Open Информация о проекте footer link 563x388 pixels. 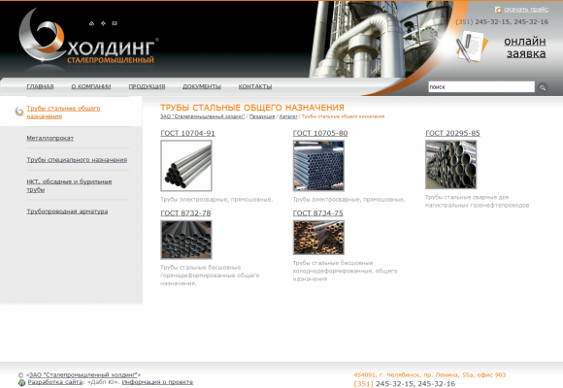[157, 382]
